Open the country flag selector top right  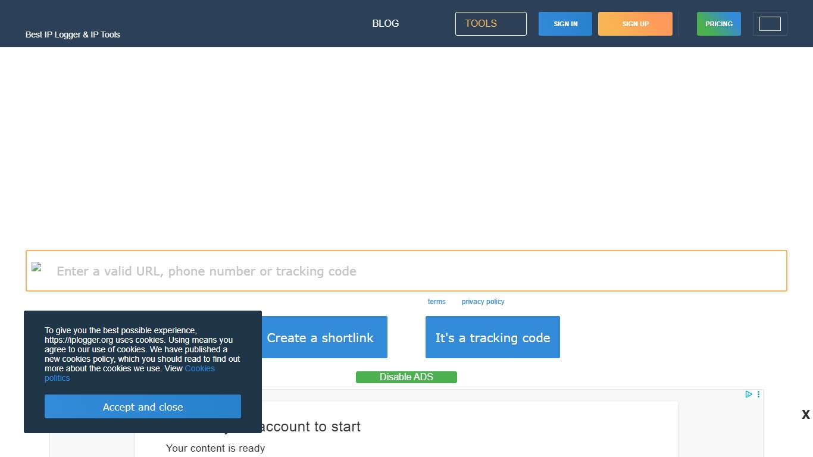click(x=770, y=24)
